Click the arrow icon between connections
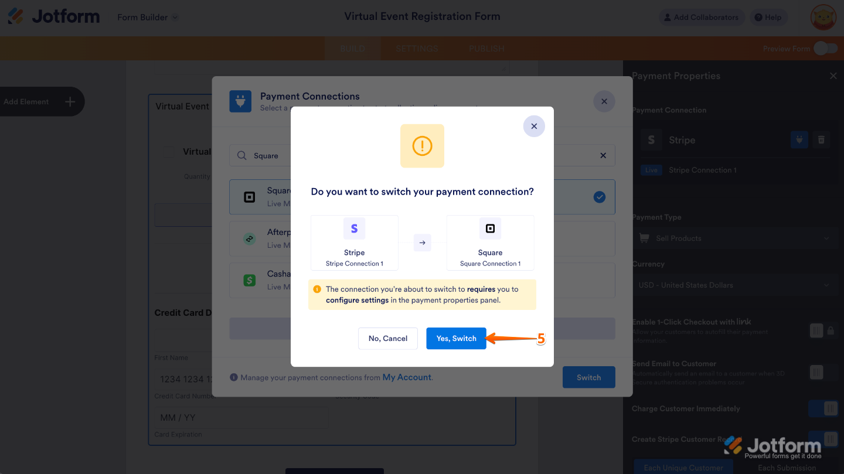Viewport: 844px width, 474px height. click(422, 243)
